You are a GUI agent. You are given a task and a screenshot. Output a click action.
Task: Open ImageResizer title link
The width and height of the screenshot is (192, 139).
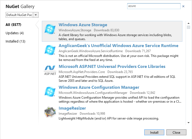[72, 108]
